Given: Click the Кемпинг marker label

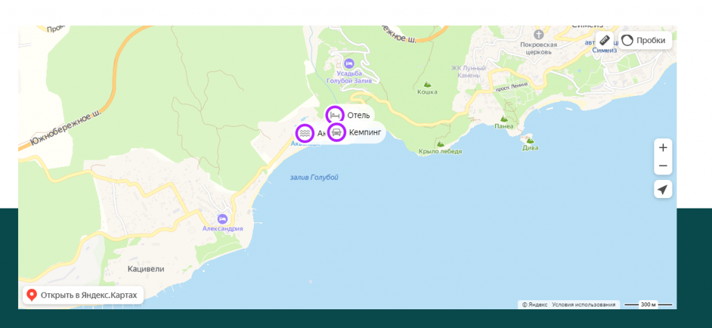Looking at the screenshot, I should point(365,133).
